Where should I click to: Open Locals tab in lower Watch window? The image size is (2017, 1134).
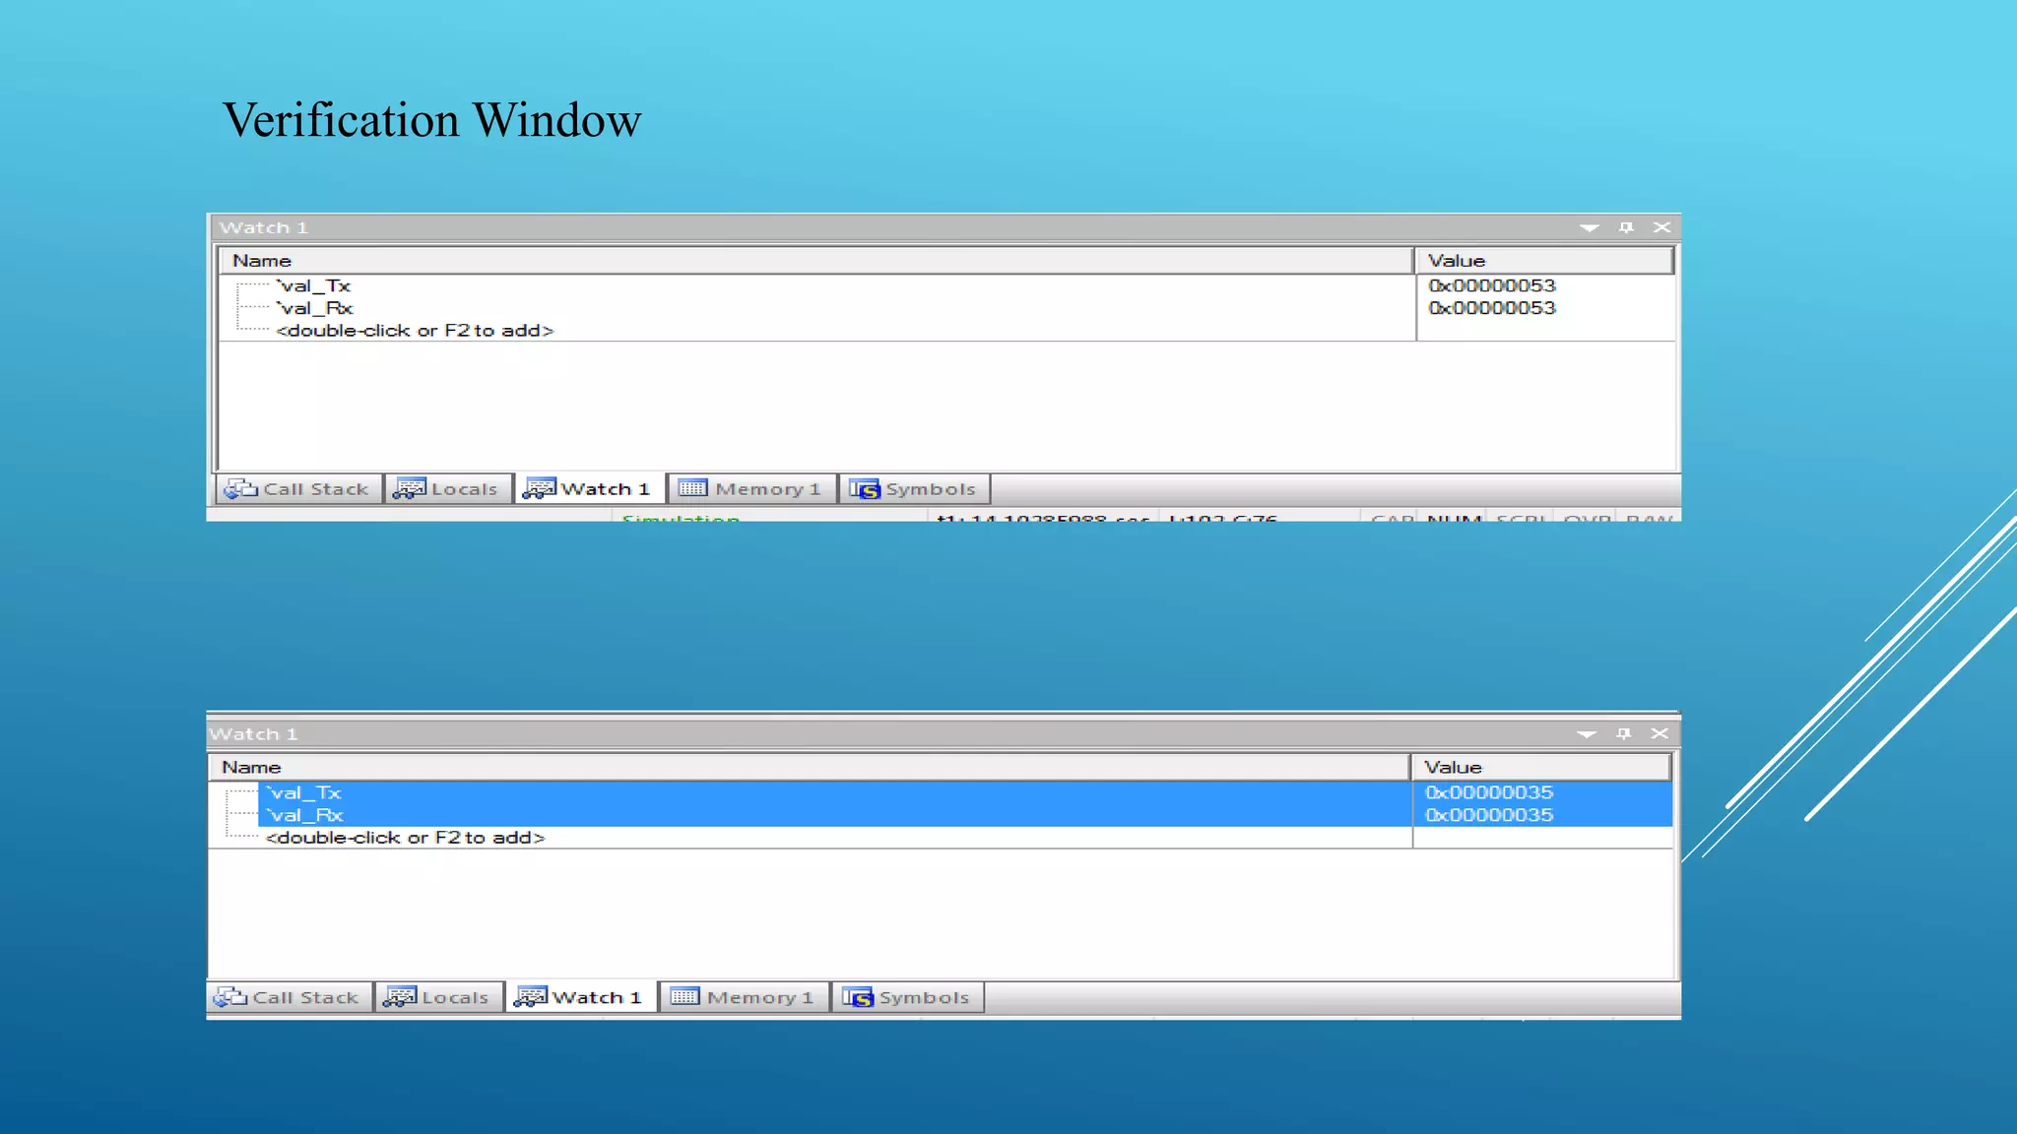pos(438,997)
